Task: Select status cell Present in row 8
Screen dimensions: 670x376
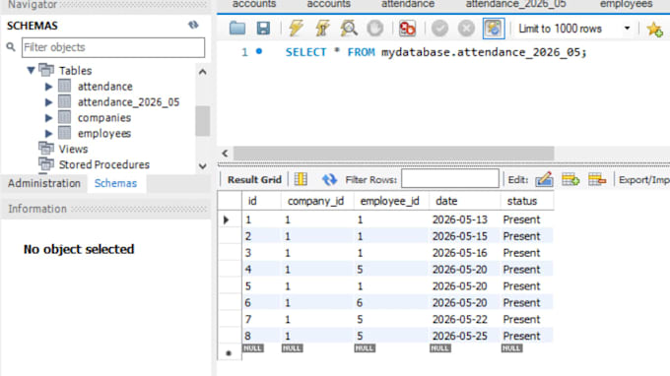Action: 527,336
